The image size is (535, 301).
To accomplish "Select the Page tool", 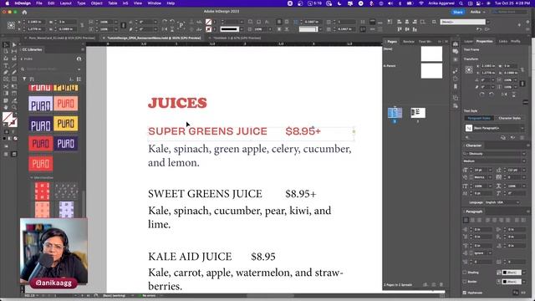I will (6, 52).
